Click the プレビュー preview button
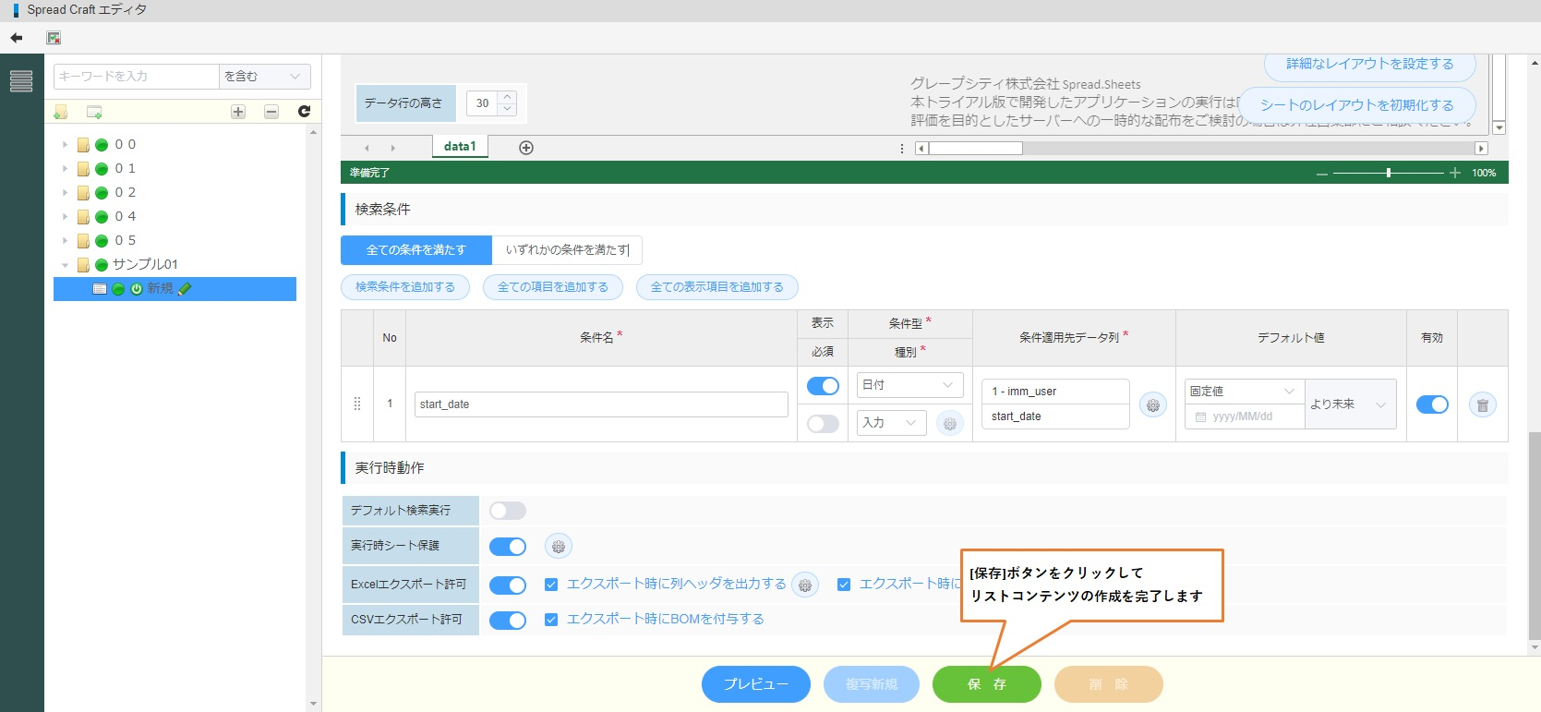This screenshot has height=712, width=1541. coord(755,684)
